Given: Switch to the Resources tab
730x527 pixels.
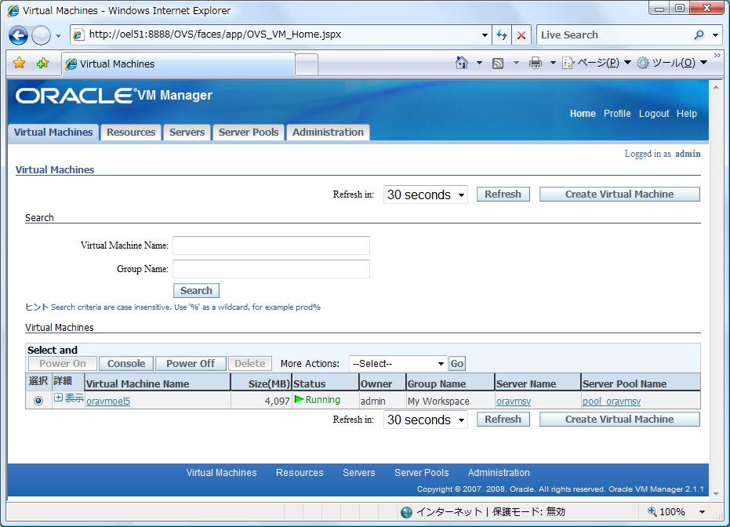Looking at the screenshot, I should pyautogui.click(x=131, y=133).
